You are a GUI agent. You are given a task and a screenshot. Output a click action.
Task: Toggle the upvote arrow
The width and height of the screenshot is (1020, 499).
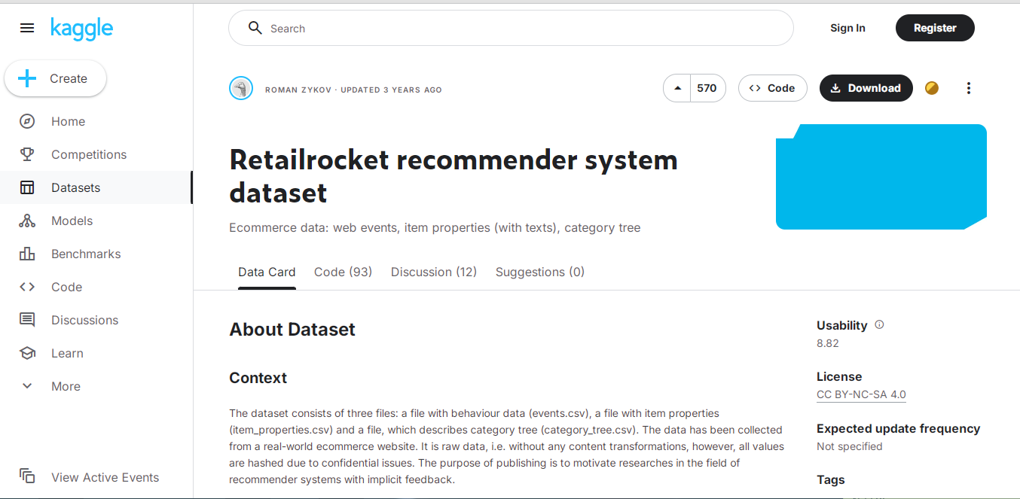[676, 87]
